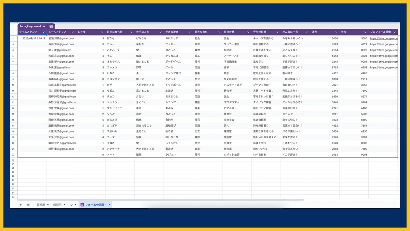This screenshot has width=410, height=231.
Task: Open 学力 column dropdown arrow
Action: pos(365,32)
